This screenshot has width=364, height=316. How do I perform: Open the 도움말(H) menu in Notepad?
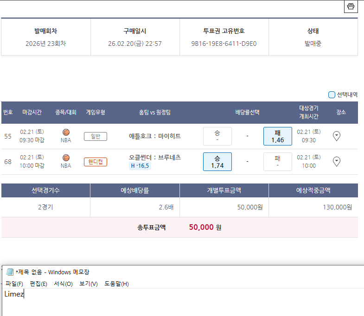pyautogui.click(x=116, y=284)
